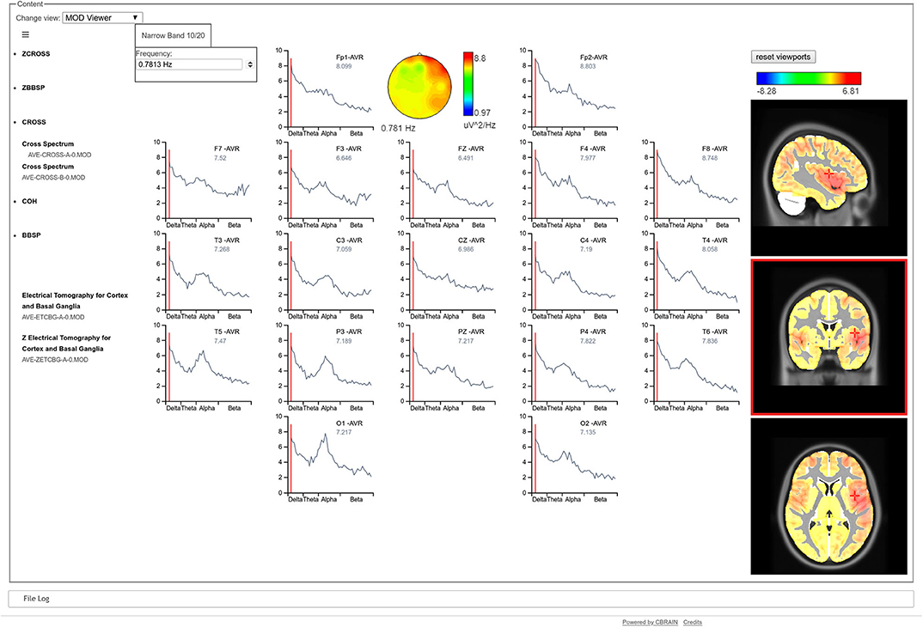Expand the ZCROSS tree item
The width and height of the screenshot is (923, 627).
click(36, 53)
